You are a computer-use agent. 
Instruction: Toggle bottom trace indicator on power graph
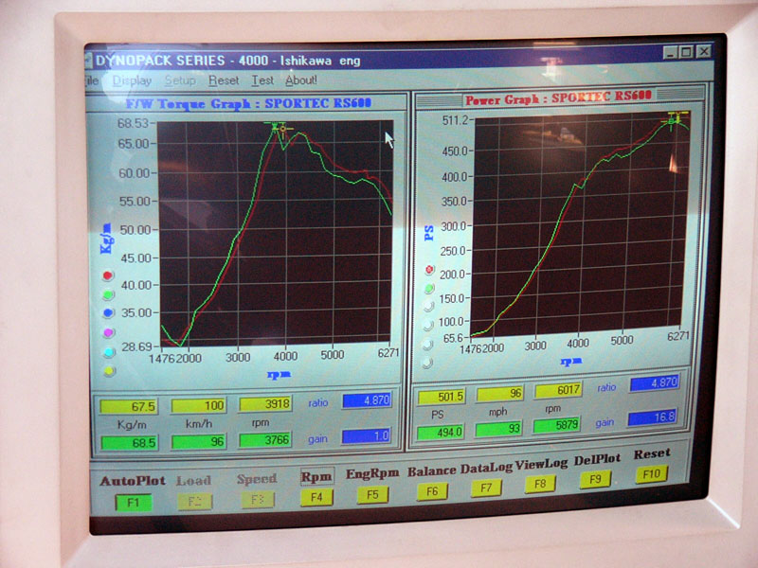click(x=427, y=363)
